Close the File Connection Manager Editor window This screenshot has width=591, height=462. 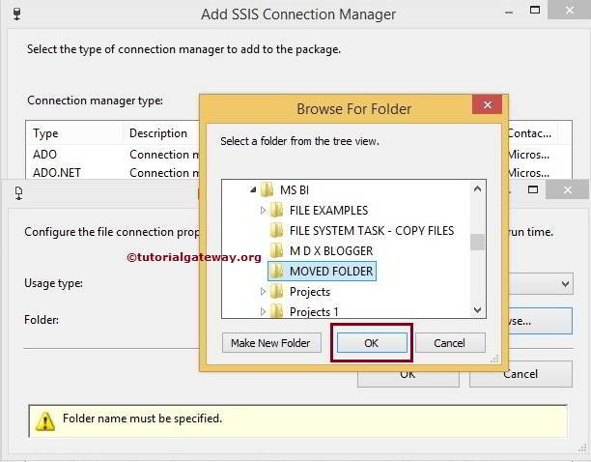(x=567, y=189)
